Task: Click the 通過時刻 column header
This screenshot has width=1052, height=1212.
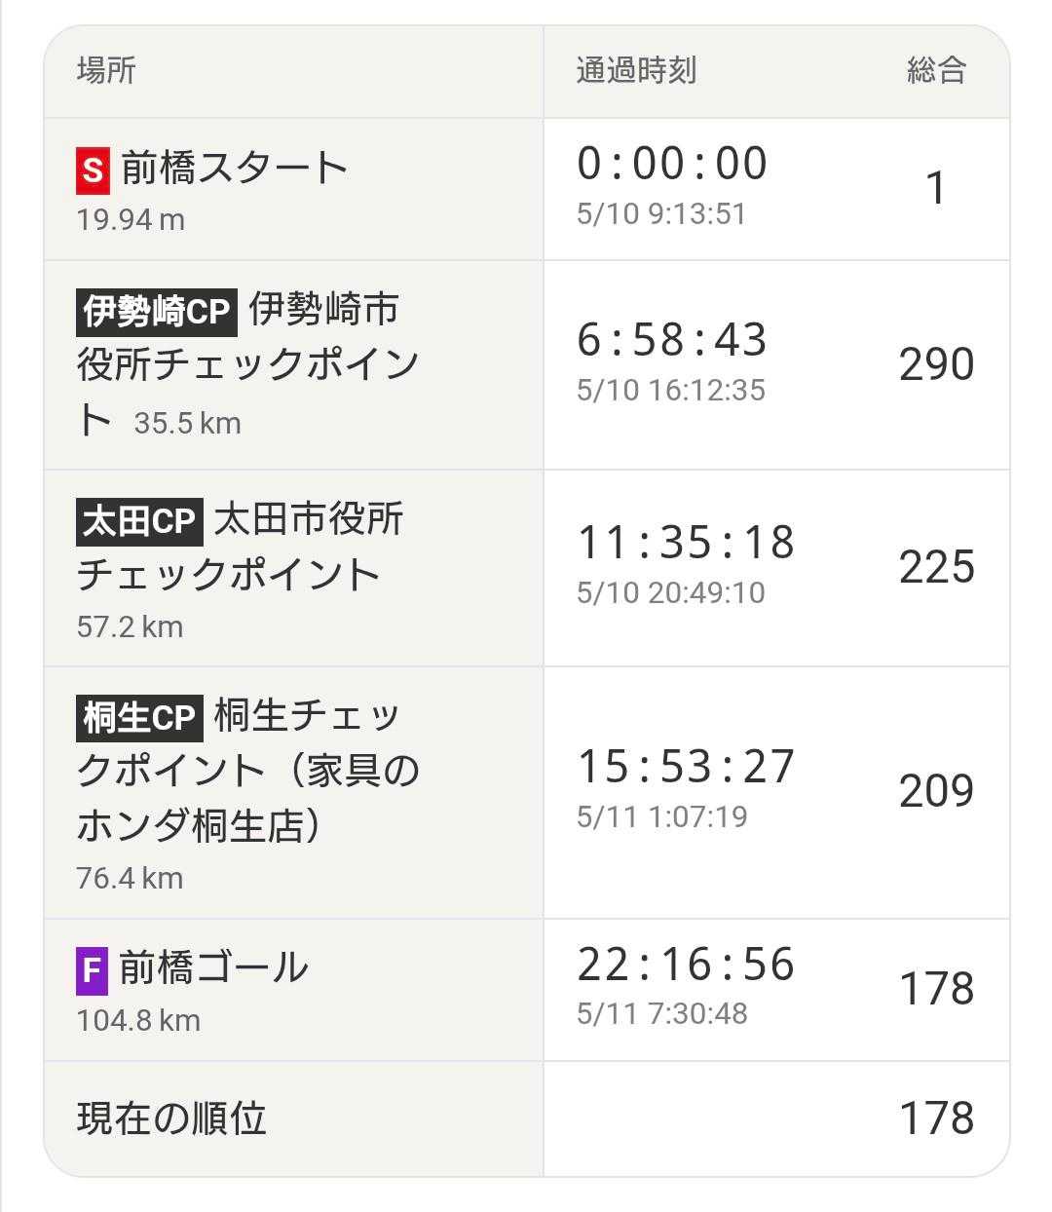Action: (x=636, y=70)
